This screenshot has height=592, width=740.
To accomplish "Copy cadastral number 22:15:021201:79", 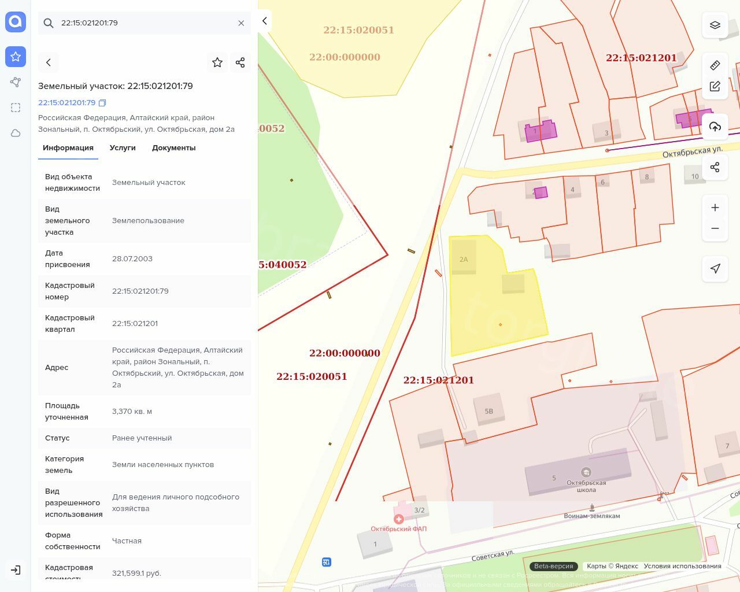I will (x=102, y=103).
